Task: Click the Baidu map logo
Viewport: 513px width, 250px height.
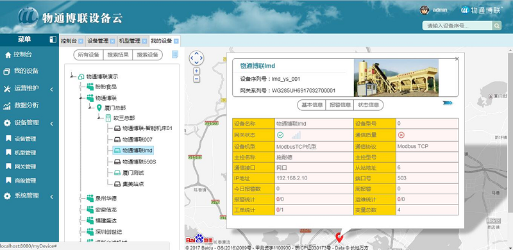Action: click(199, 239)
